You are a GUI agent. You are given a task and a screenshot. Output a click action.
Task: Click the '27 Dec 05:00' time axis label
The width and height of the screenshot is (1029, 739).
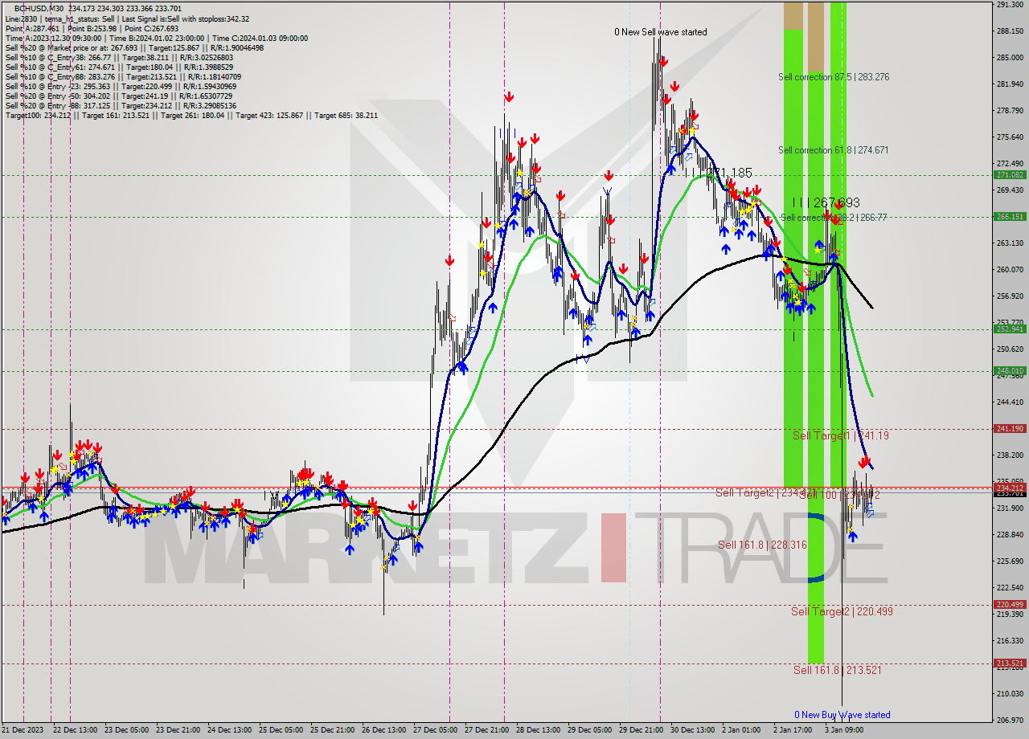[x=436, y=730]
